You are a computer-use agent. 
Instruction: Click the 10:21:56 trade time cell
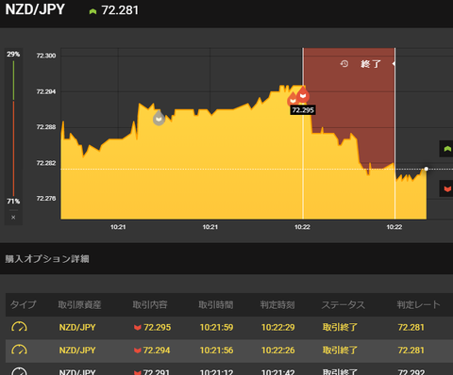[216, 351]
